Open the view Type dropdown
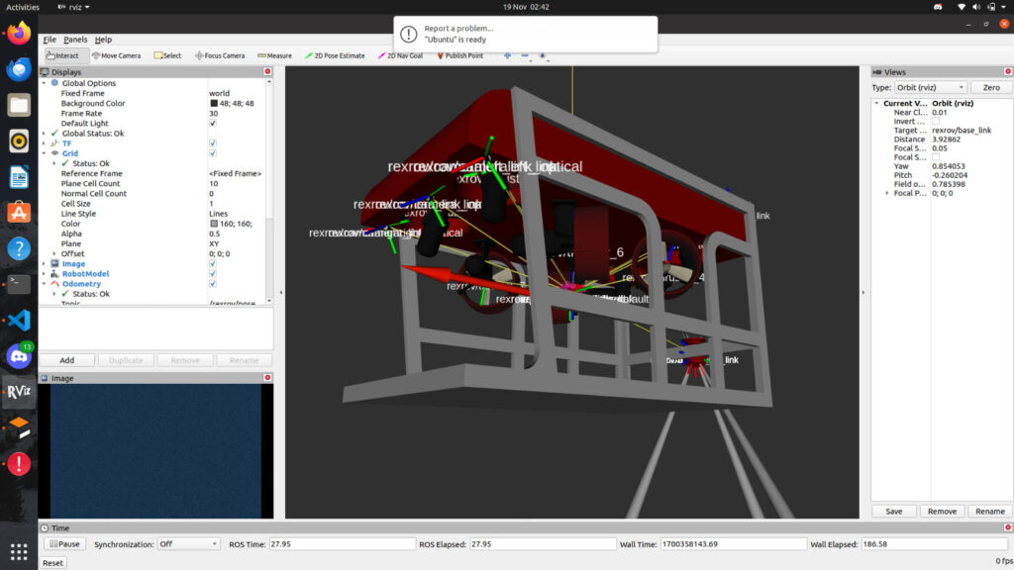Image resolution: width=1014 pixels, height=570 pixels. (931, 88)
